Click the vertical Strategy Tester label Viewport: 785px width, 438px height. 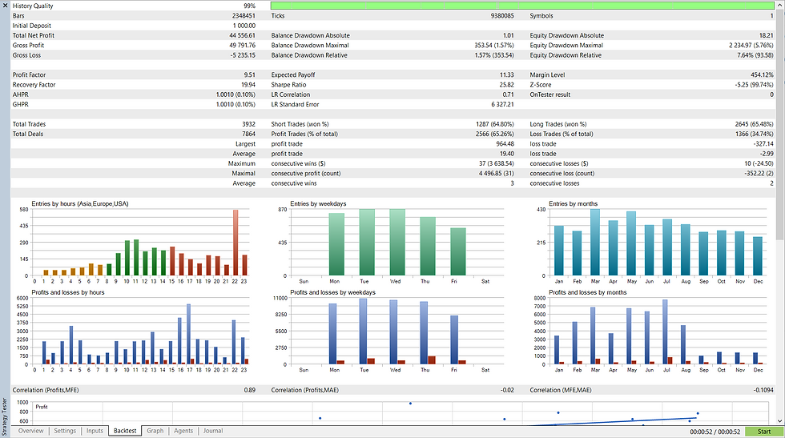point(5,416)
